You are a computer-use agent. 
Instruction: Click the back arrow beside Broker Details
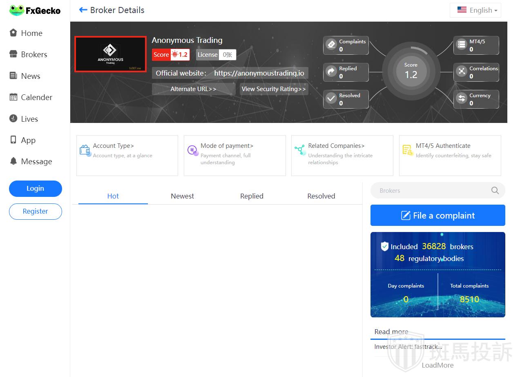pos(83,10)
